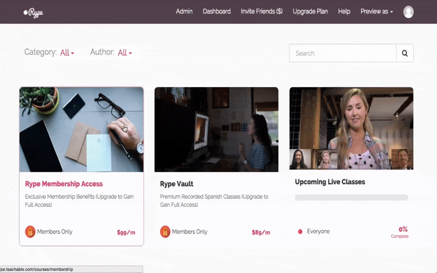This screenshot has width=437, height=273.
Task: Open the Rype Vault thumbnail image
Action: [x=216, y=130]
